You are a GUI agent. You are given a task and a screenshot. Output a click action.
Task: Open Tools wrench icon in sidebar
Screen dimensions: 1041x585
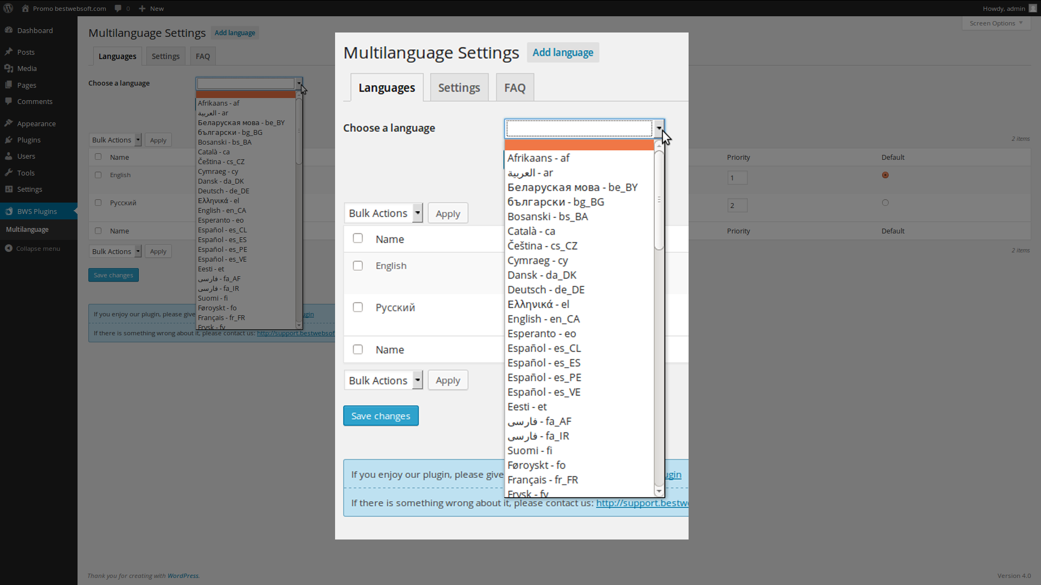9,173
